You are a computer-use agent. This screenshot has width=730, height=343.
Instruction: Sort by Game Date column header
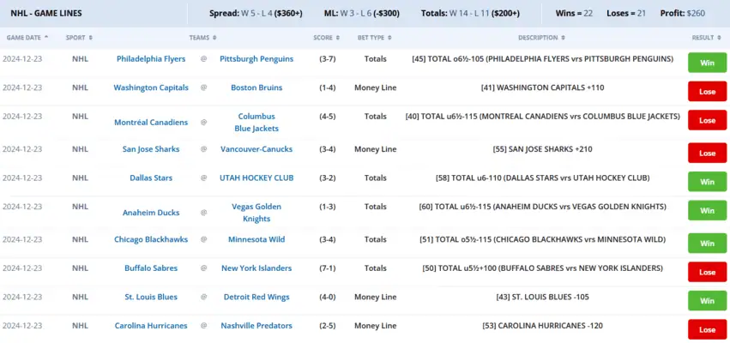[x=27, y=38]
